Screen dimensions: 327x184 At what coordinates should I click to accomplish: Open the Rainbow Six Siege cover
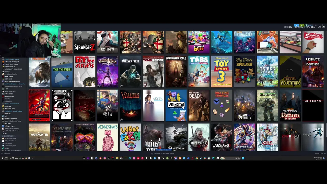coord(130,72)
